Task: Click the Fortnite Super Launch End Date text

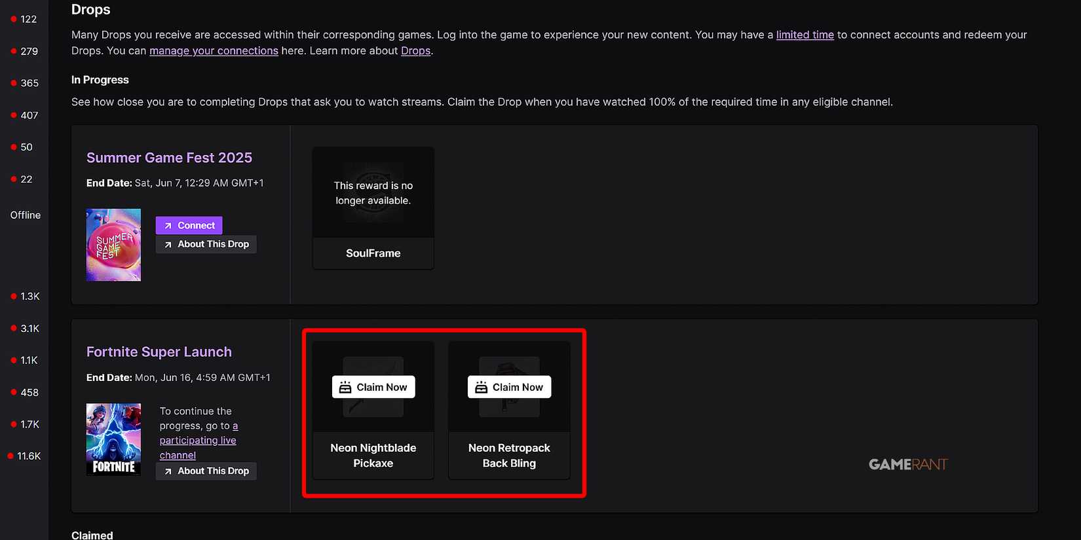Action: (178, 378)
